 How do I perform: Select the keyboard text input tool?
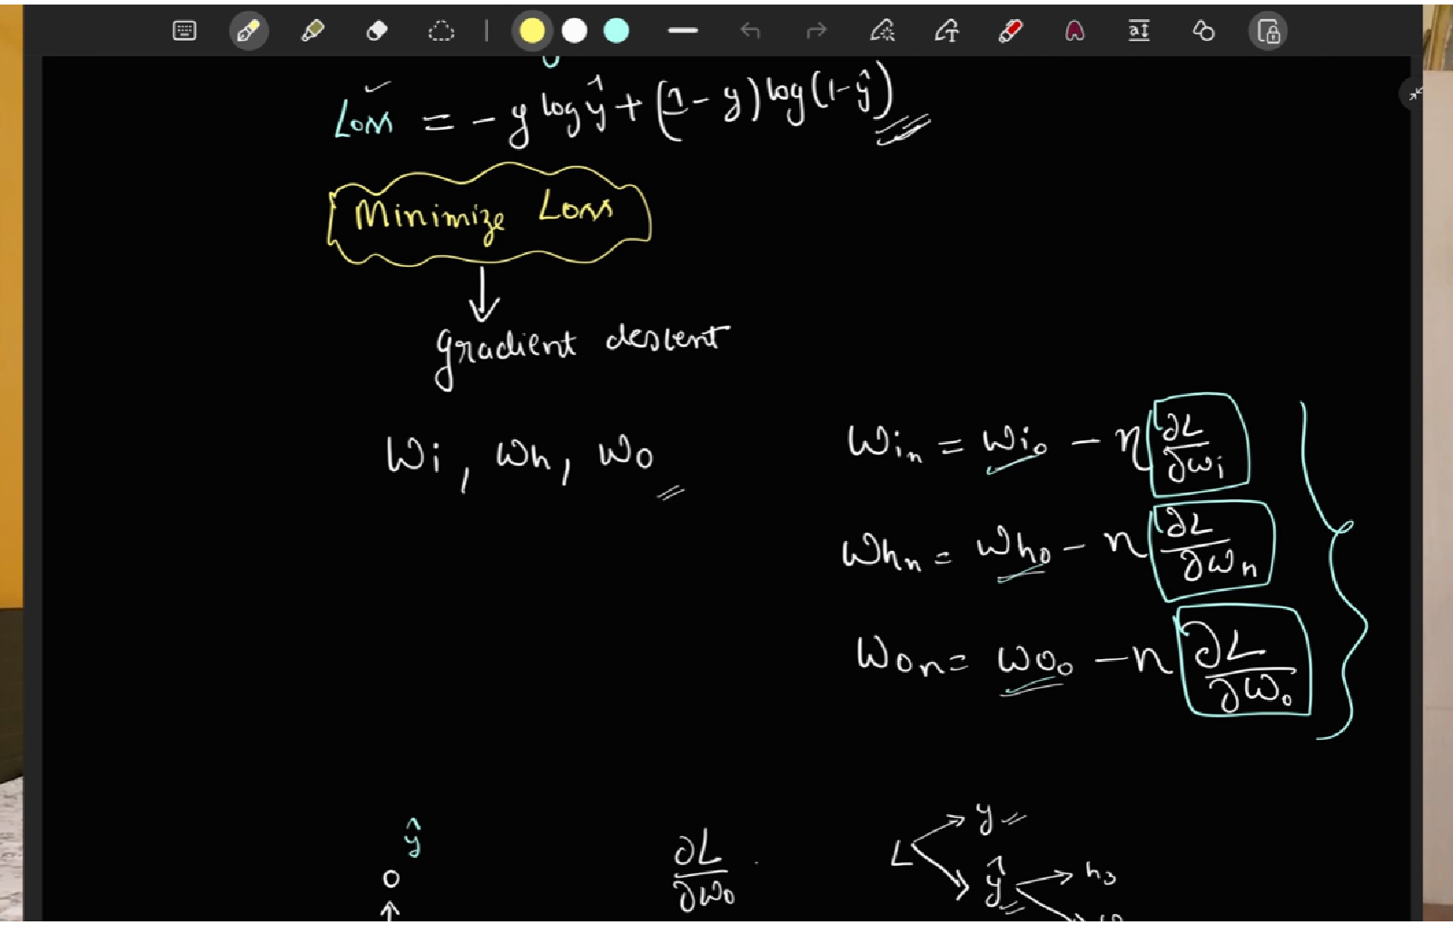point(184,32)
